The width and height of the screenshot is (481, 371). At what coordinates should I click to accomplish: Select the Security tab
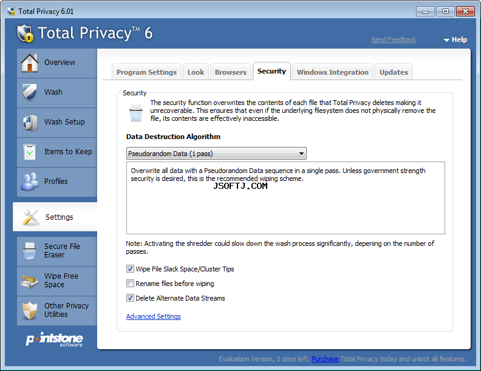pyautogui.click(x=271, y=71)
